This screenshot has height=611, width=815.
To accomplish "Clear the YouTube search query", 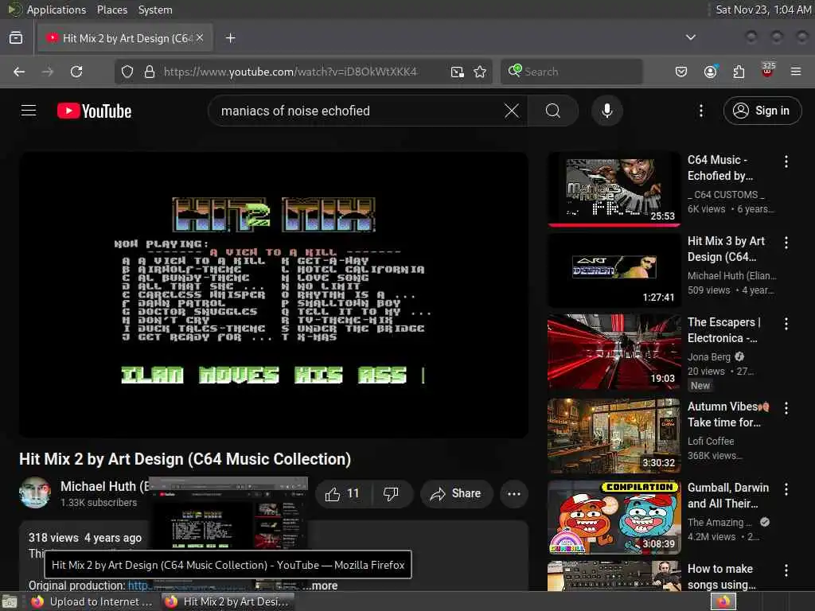I will pos(512,111).
